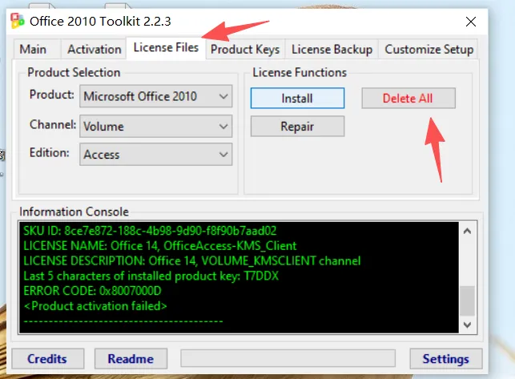This screenshot has width=515, height=379.
Task: Expand the Channel dropdown set to Volume
Action: [156, 127]
